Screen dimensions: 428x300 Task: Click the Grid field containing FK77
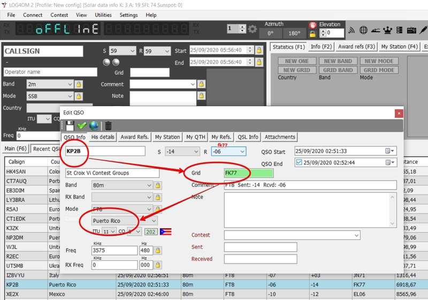(x=248, y=173)
